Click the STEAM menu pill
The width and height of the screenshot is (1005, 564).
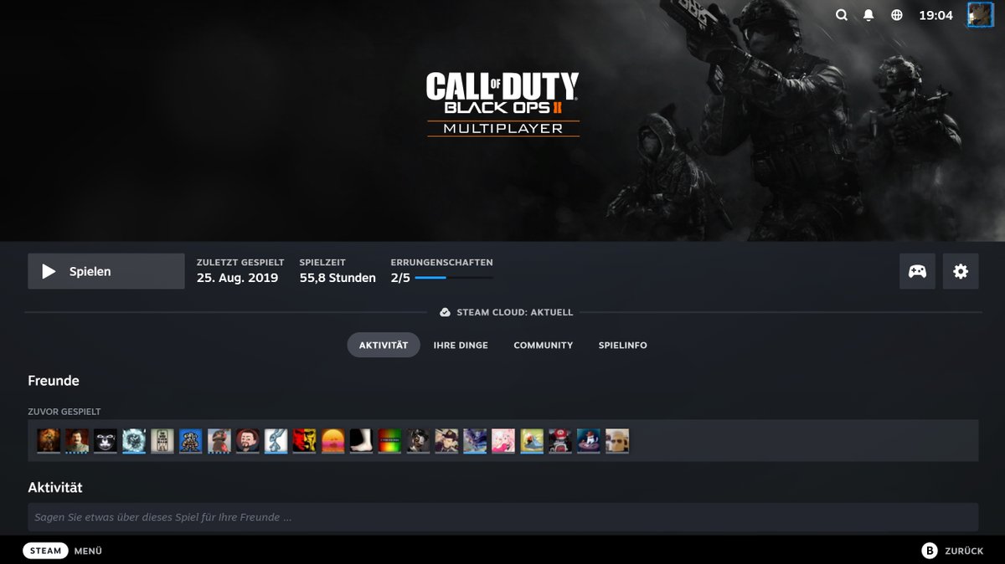pyautogui.click(x=46, y=551)
